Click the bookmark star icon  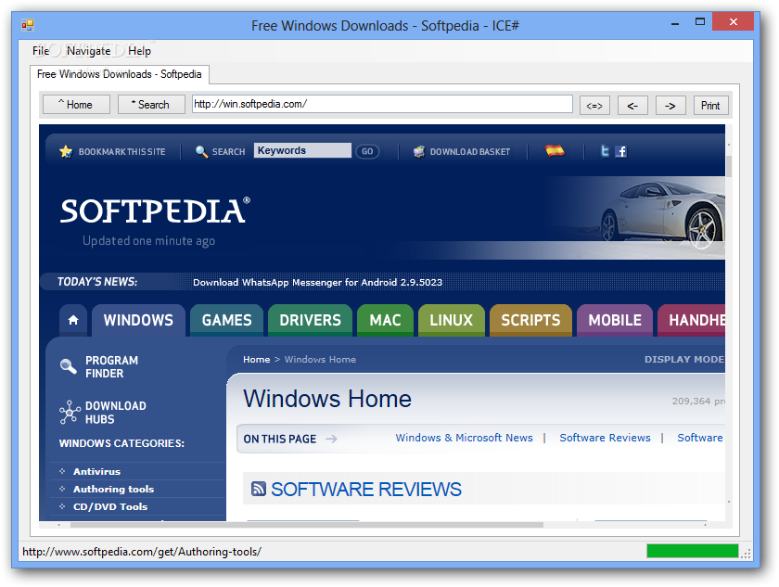pyautogui.click(x=66, y=151)
